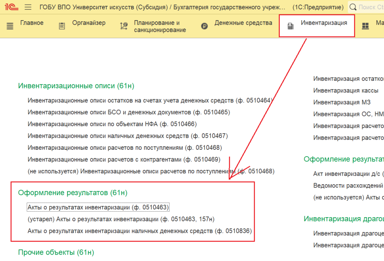Open Инвентаризационные описи наличных денежных средств

tap(127, 136)
